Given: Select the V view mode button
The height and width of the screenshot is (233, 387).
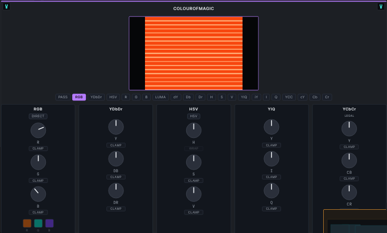Looking at the screenshot, I should point(232,97).
